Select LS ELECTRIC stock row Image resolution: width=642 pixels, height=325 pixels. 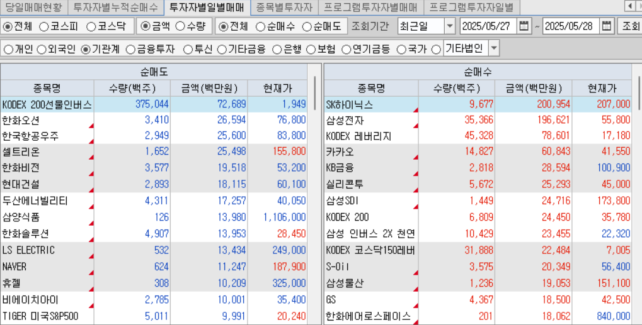154,250
